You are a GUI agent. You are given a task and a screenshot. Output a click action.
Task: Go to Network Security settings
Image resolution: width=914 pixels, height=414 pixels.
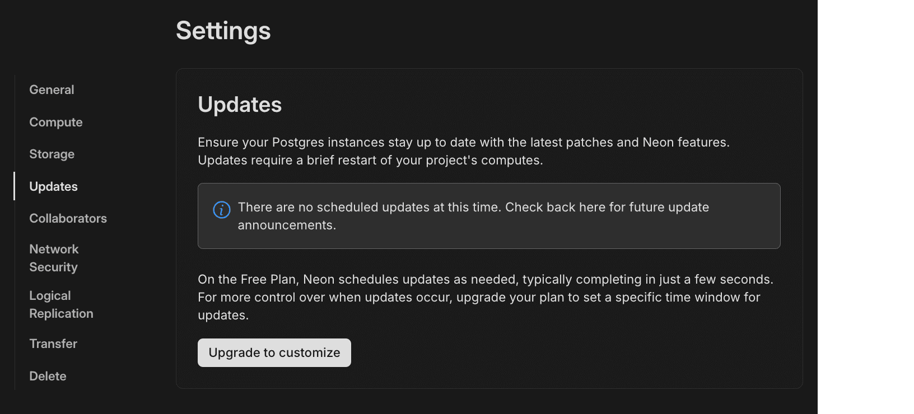(x=53, y=258)
